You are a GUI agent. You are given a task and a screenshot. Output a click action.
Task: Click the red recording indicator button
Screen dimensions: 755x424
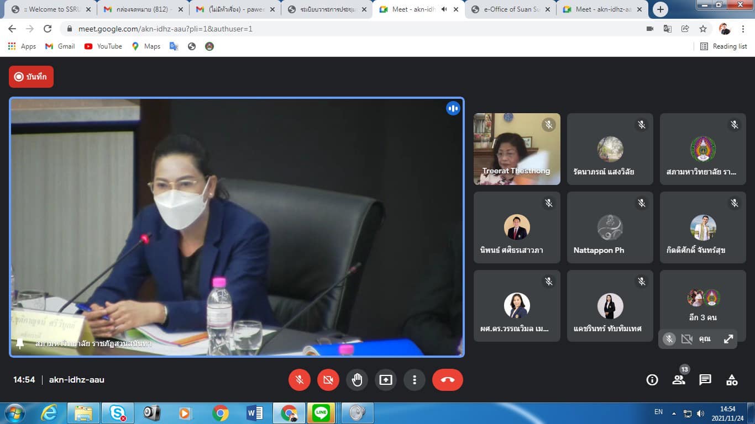pos(31,77)
